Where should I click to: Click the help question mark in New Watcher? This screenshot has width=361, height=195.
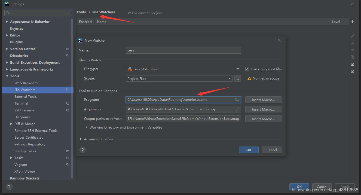point(82,150)
